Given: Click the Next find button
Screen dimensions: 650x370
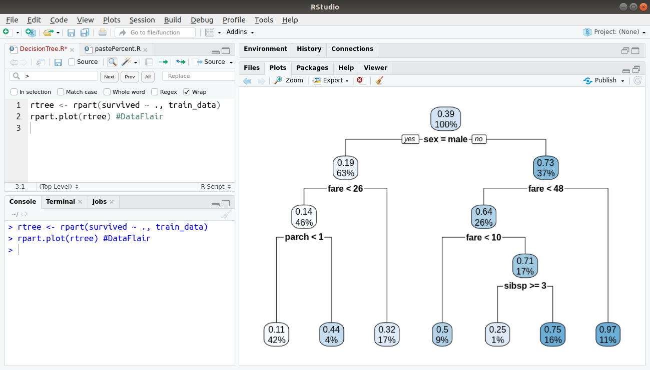Looking at the screenshot, I should [x=109, y=76].
